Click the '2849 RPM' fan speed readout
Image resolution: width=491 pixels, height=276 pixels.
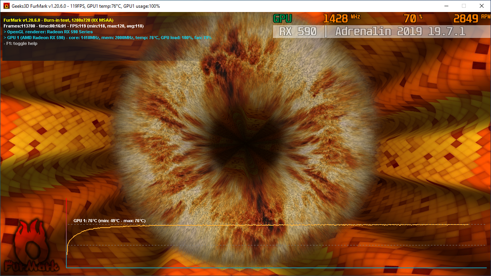(x=472, y=19)
